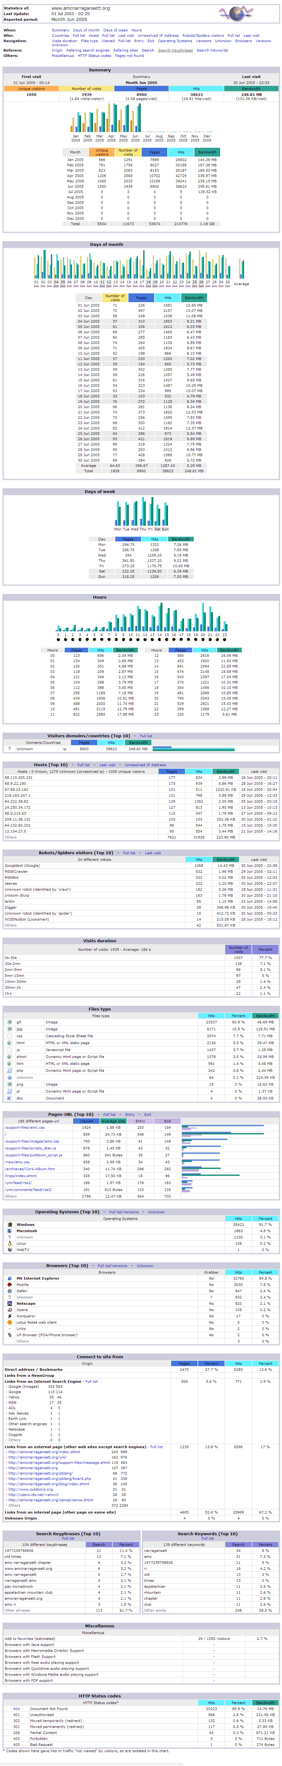Open the Robots/Spiders visitors navigation link
This screenshot has width=282, height=1766.
203,36
